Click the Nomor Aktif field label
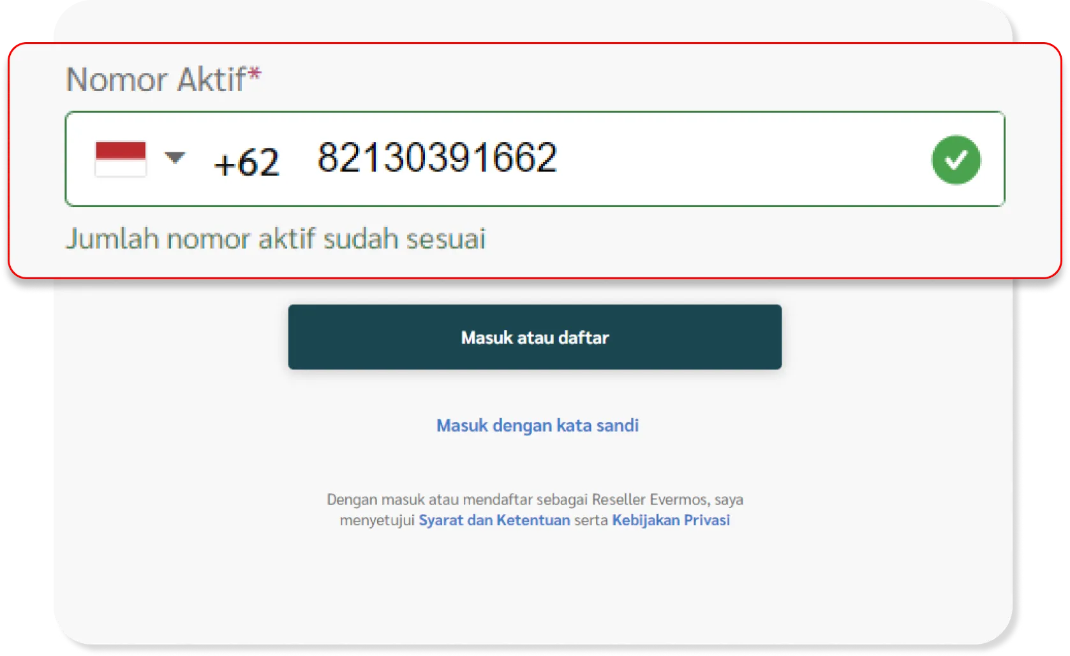 pos(156,80)
